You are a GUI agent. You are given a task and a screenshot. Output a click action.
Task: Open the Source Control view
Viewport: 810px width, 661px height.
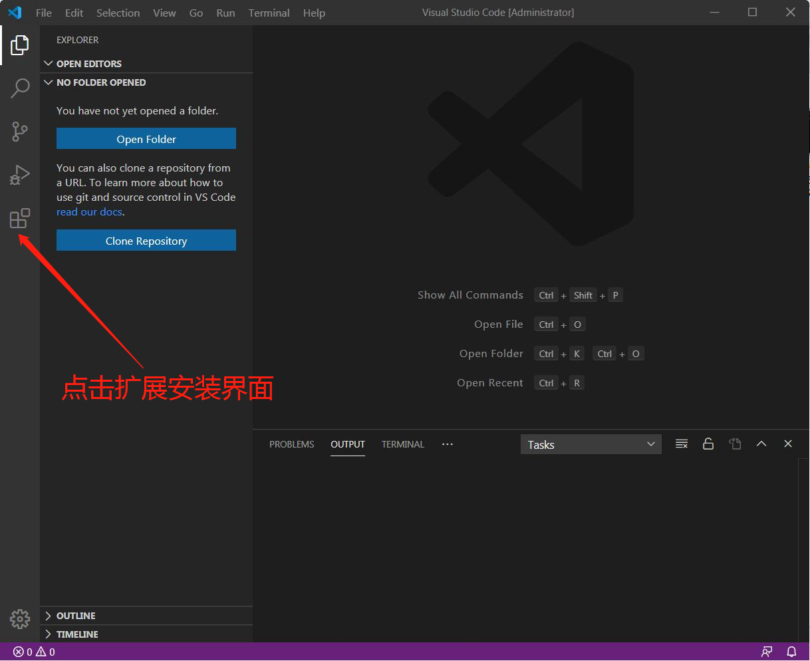pos(20,131)
